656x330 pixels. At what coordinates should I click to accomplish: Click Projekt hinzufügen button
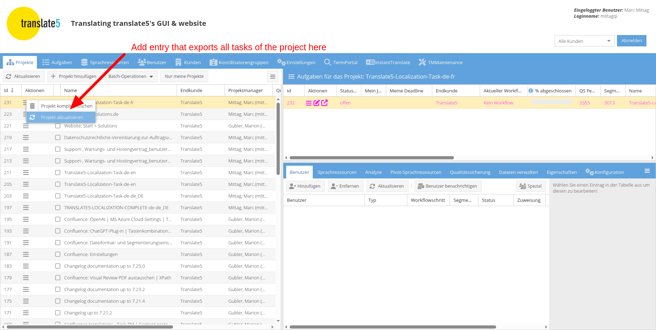point(73,76)
